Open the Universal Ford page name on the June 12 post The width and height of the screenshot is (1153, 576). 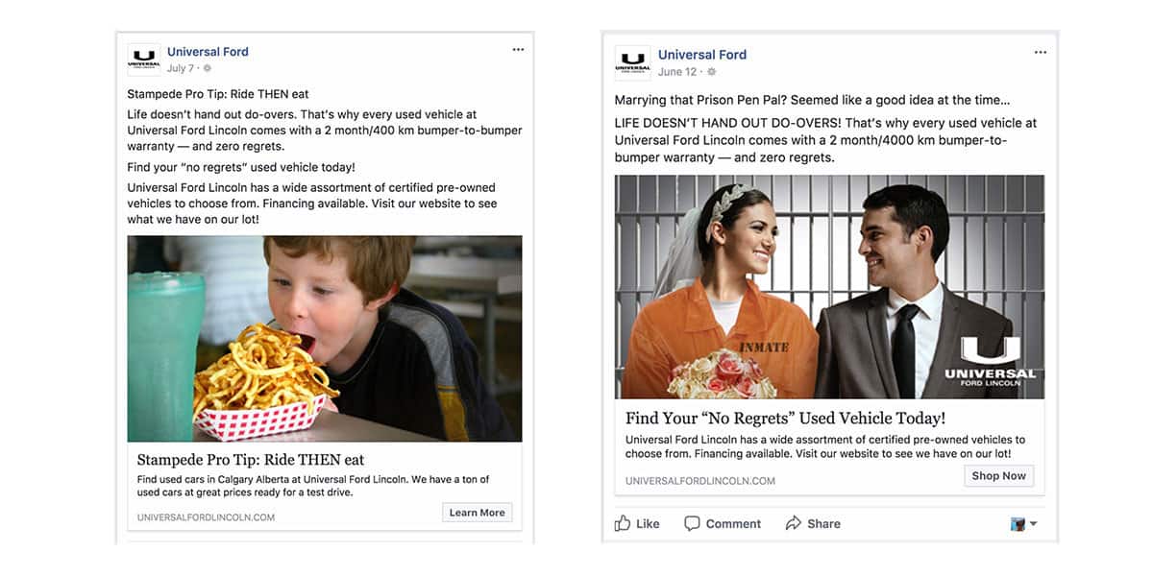point(702,55)
